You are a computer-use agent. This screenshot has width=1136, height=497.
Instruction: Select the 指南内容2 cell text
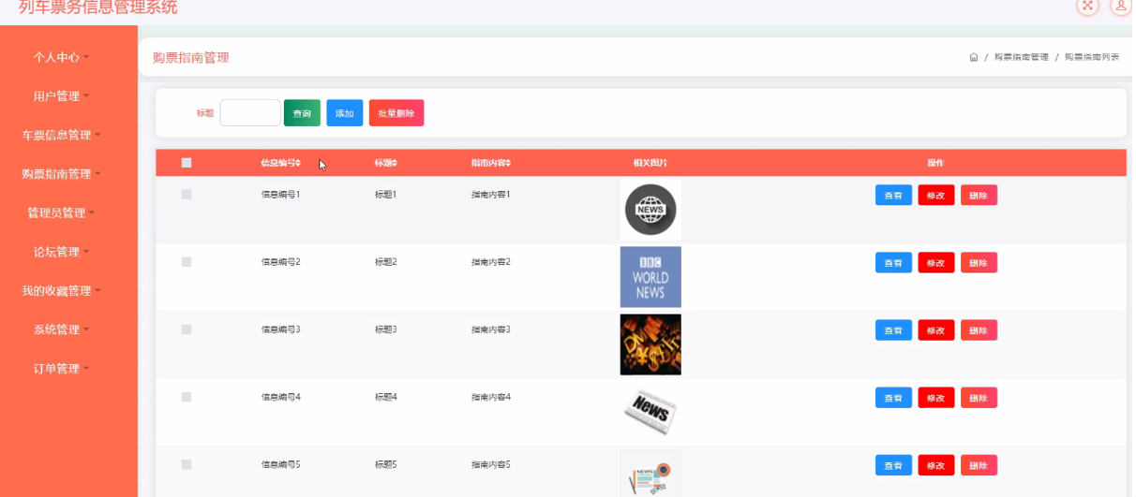click(491, 262)
